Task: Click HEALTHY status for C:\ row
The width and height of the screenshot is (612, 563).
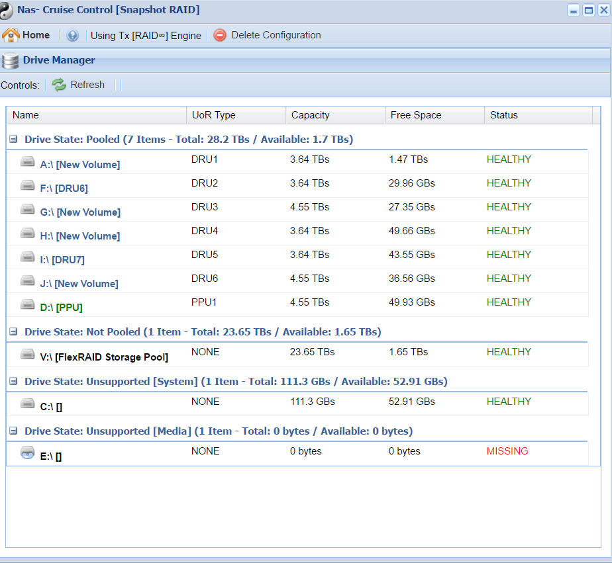Action: (x=509, y=402)
